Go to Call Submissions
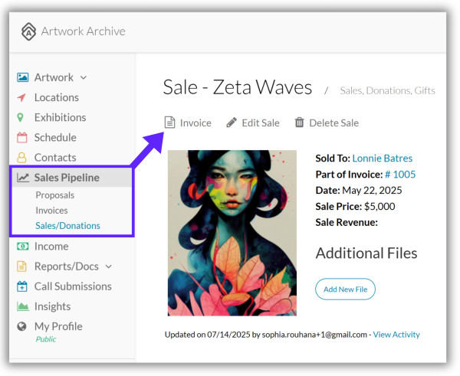 pyautogui.click(x=73, y=286)
